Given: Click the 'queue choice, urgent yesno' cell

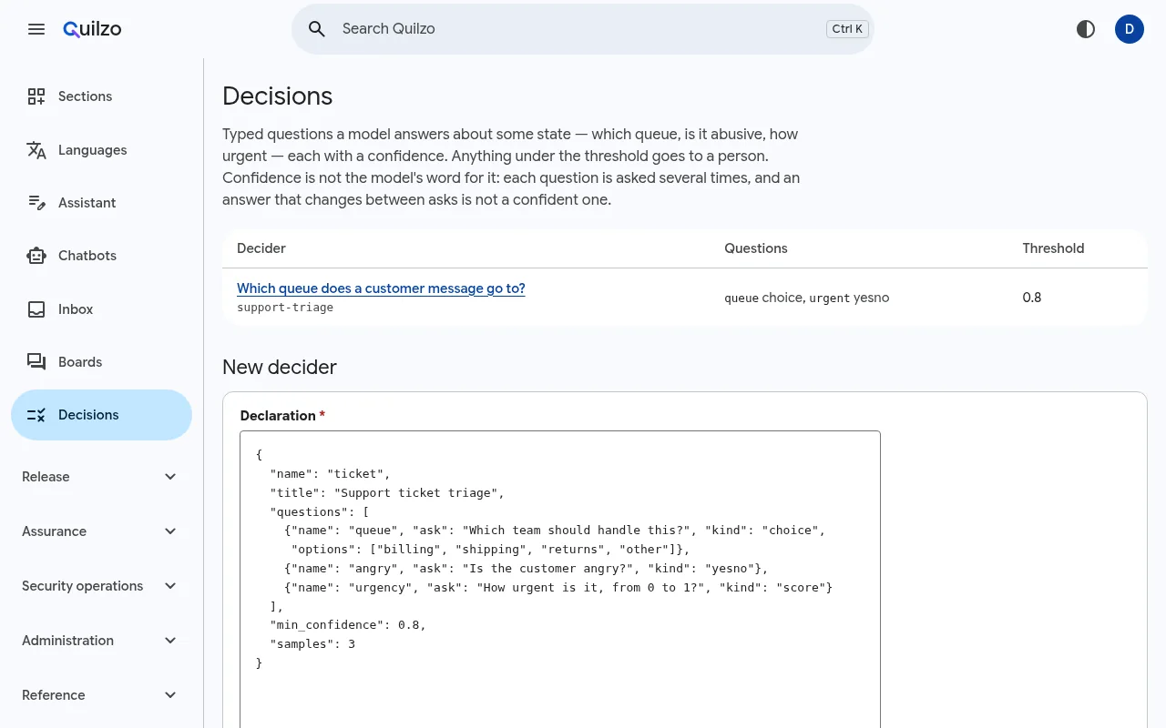Looking at the screenshot, I should (807, 298).
